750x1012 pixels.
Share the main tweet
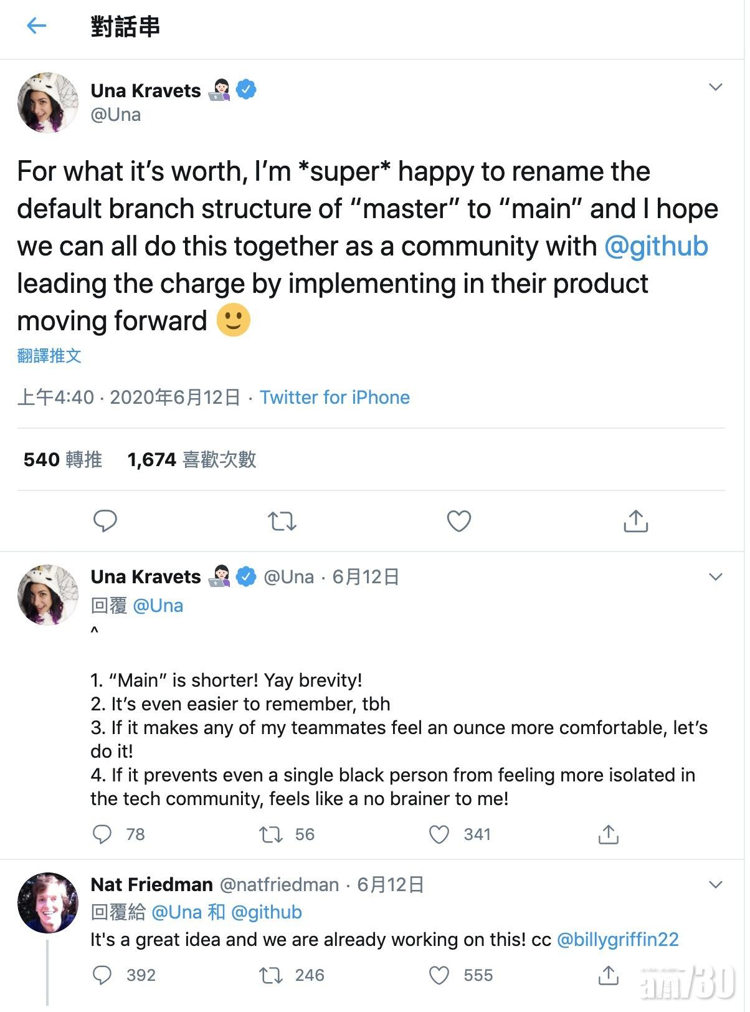635,521
